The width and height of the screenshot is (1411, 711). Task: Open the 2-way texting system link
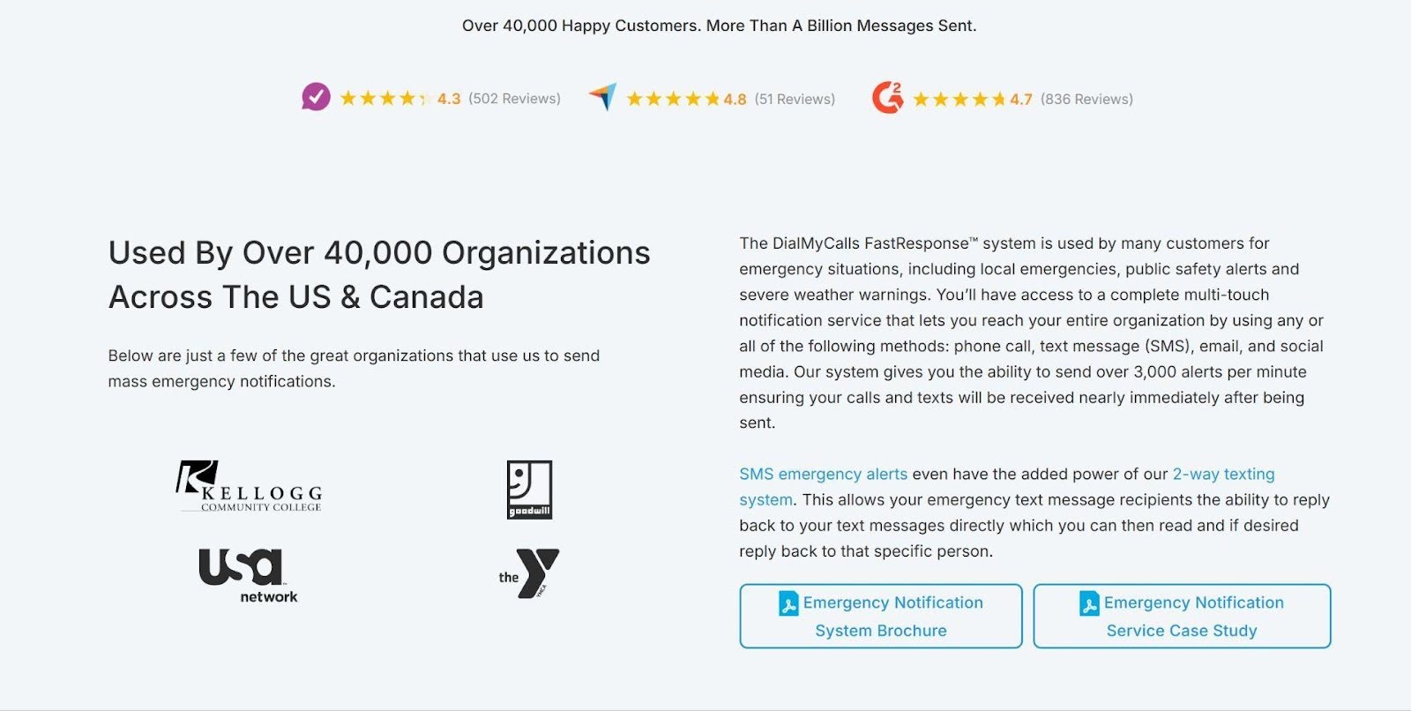[1223, 475]
